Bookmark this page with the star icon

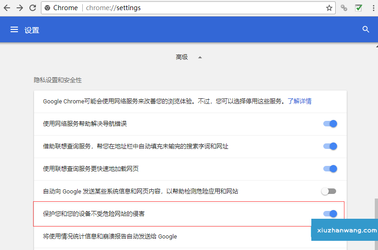click(x=329, y=8)
